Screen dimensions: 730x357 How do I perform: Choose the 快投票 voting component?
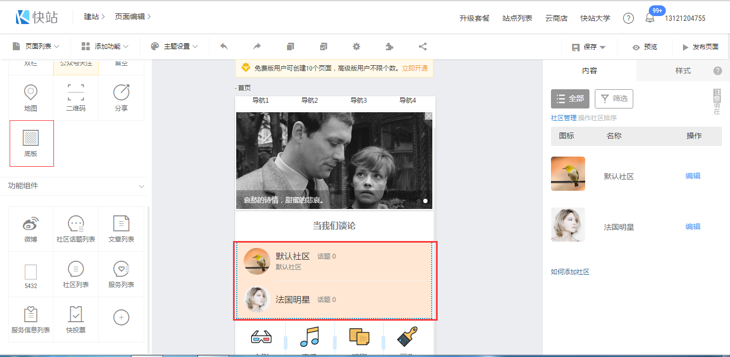[76, 320]
